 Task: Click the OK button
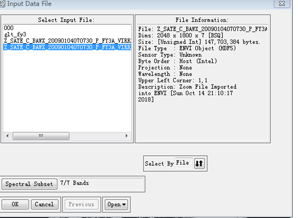click(15, 204)
